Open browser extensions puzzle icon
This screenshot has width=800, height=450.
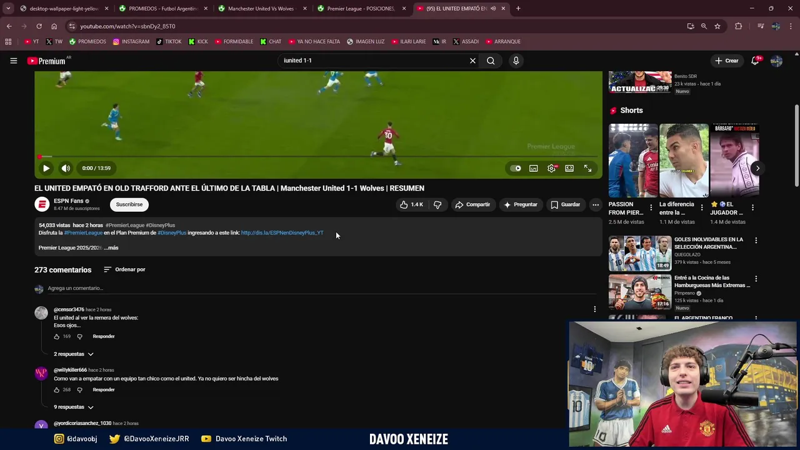click(x=739, y=26)
